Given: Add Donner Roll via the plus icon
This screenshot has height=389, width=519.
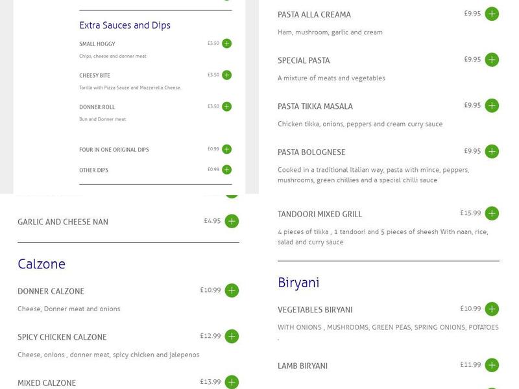Looking at the screenshot, I should pos(226,106).
